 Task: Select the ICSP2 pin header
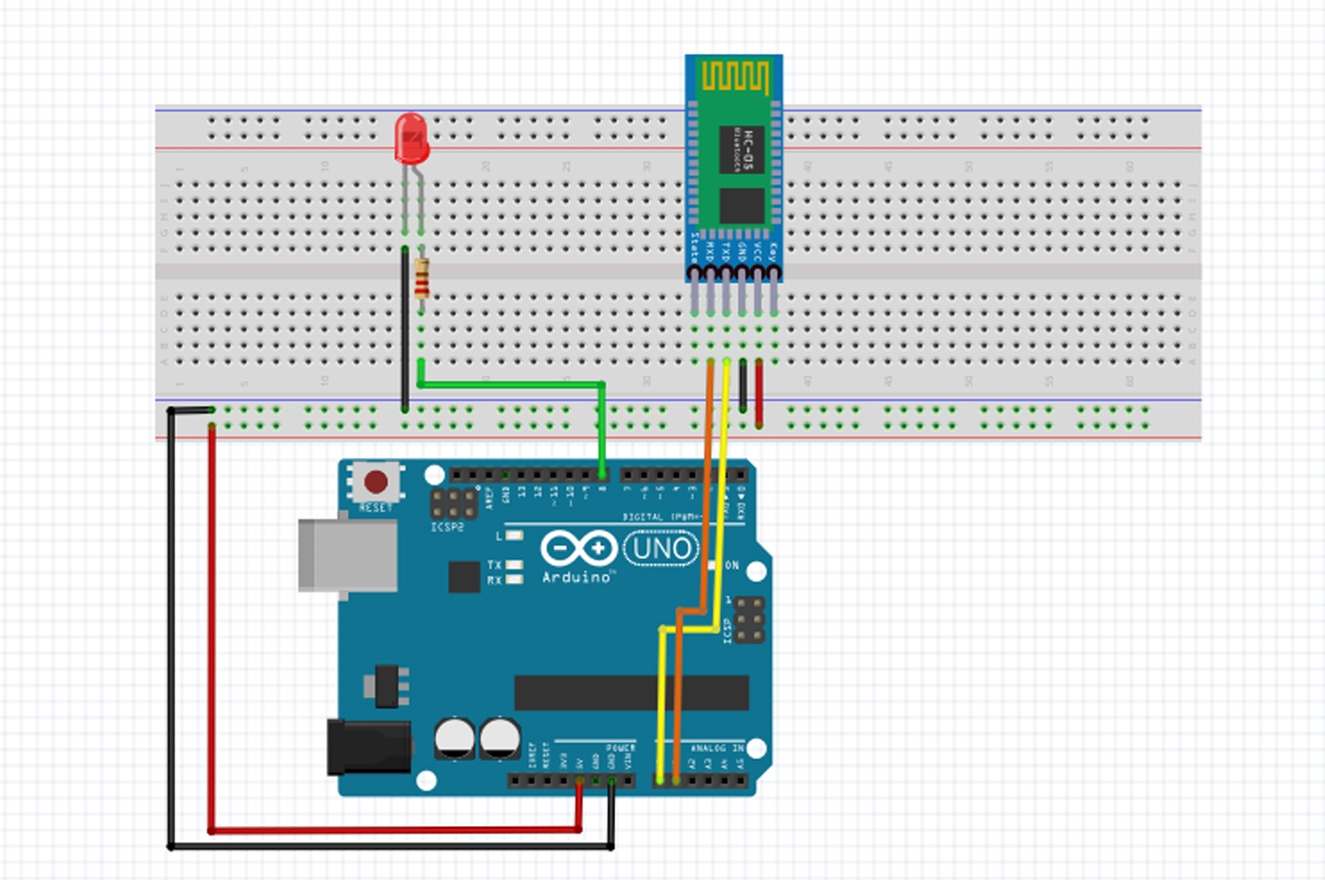(455, 502)
